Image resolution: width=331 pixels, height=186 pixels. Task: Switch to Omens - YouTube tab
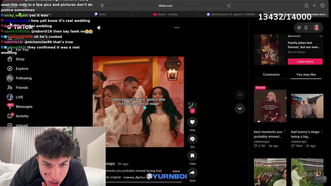(x=165, y=14)
